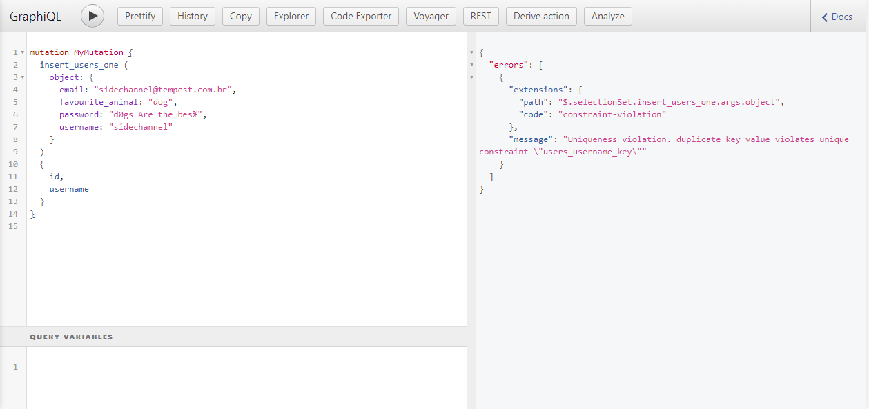Toggle the Query Variables pane header
Image resolution: width=869 pixels, height=409 pixels.
(x=71, y=337)
